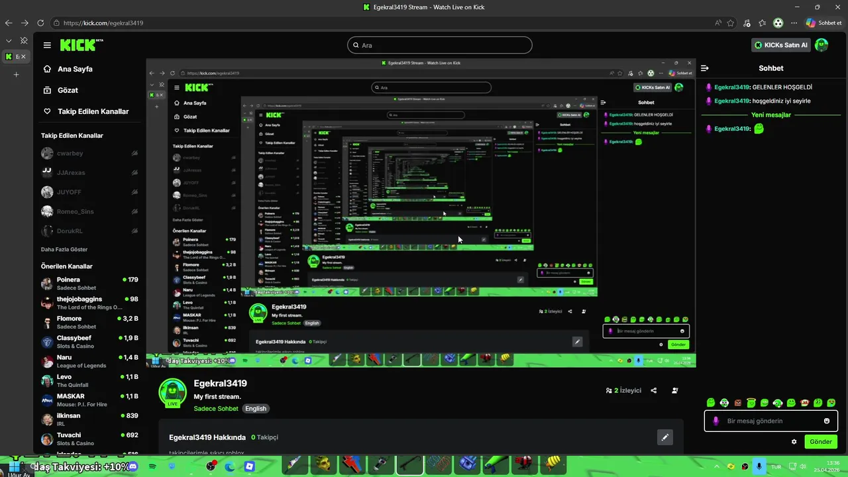Open the emoji picker in chat input
This screenshot has height=477, width=848.
[827, 421]
